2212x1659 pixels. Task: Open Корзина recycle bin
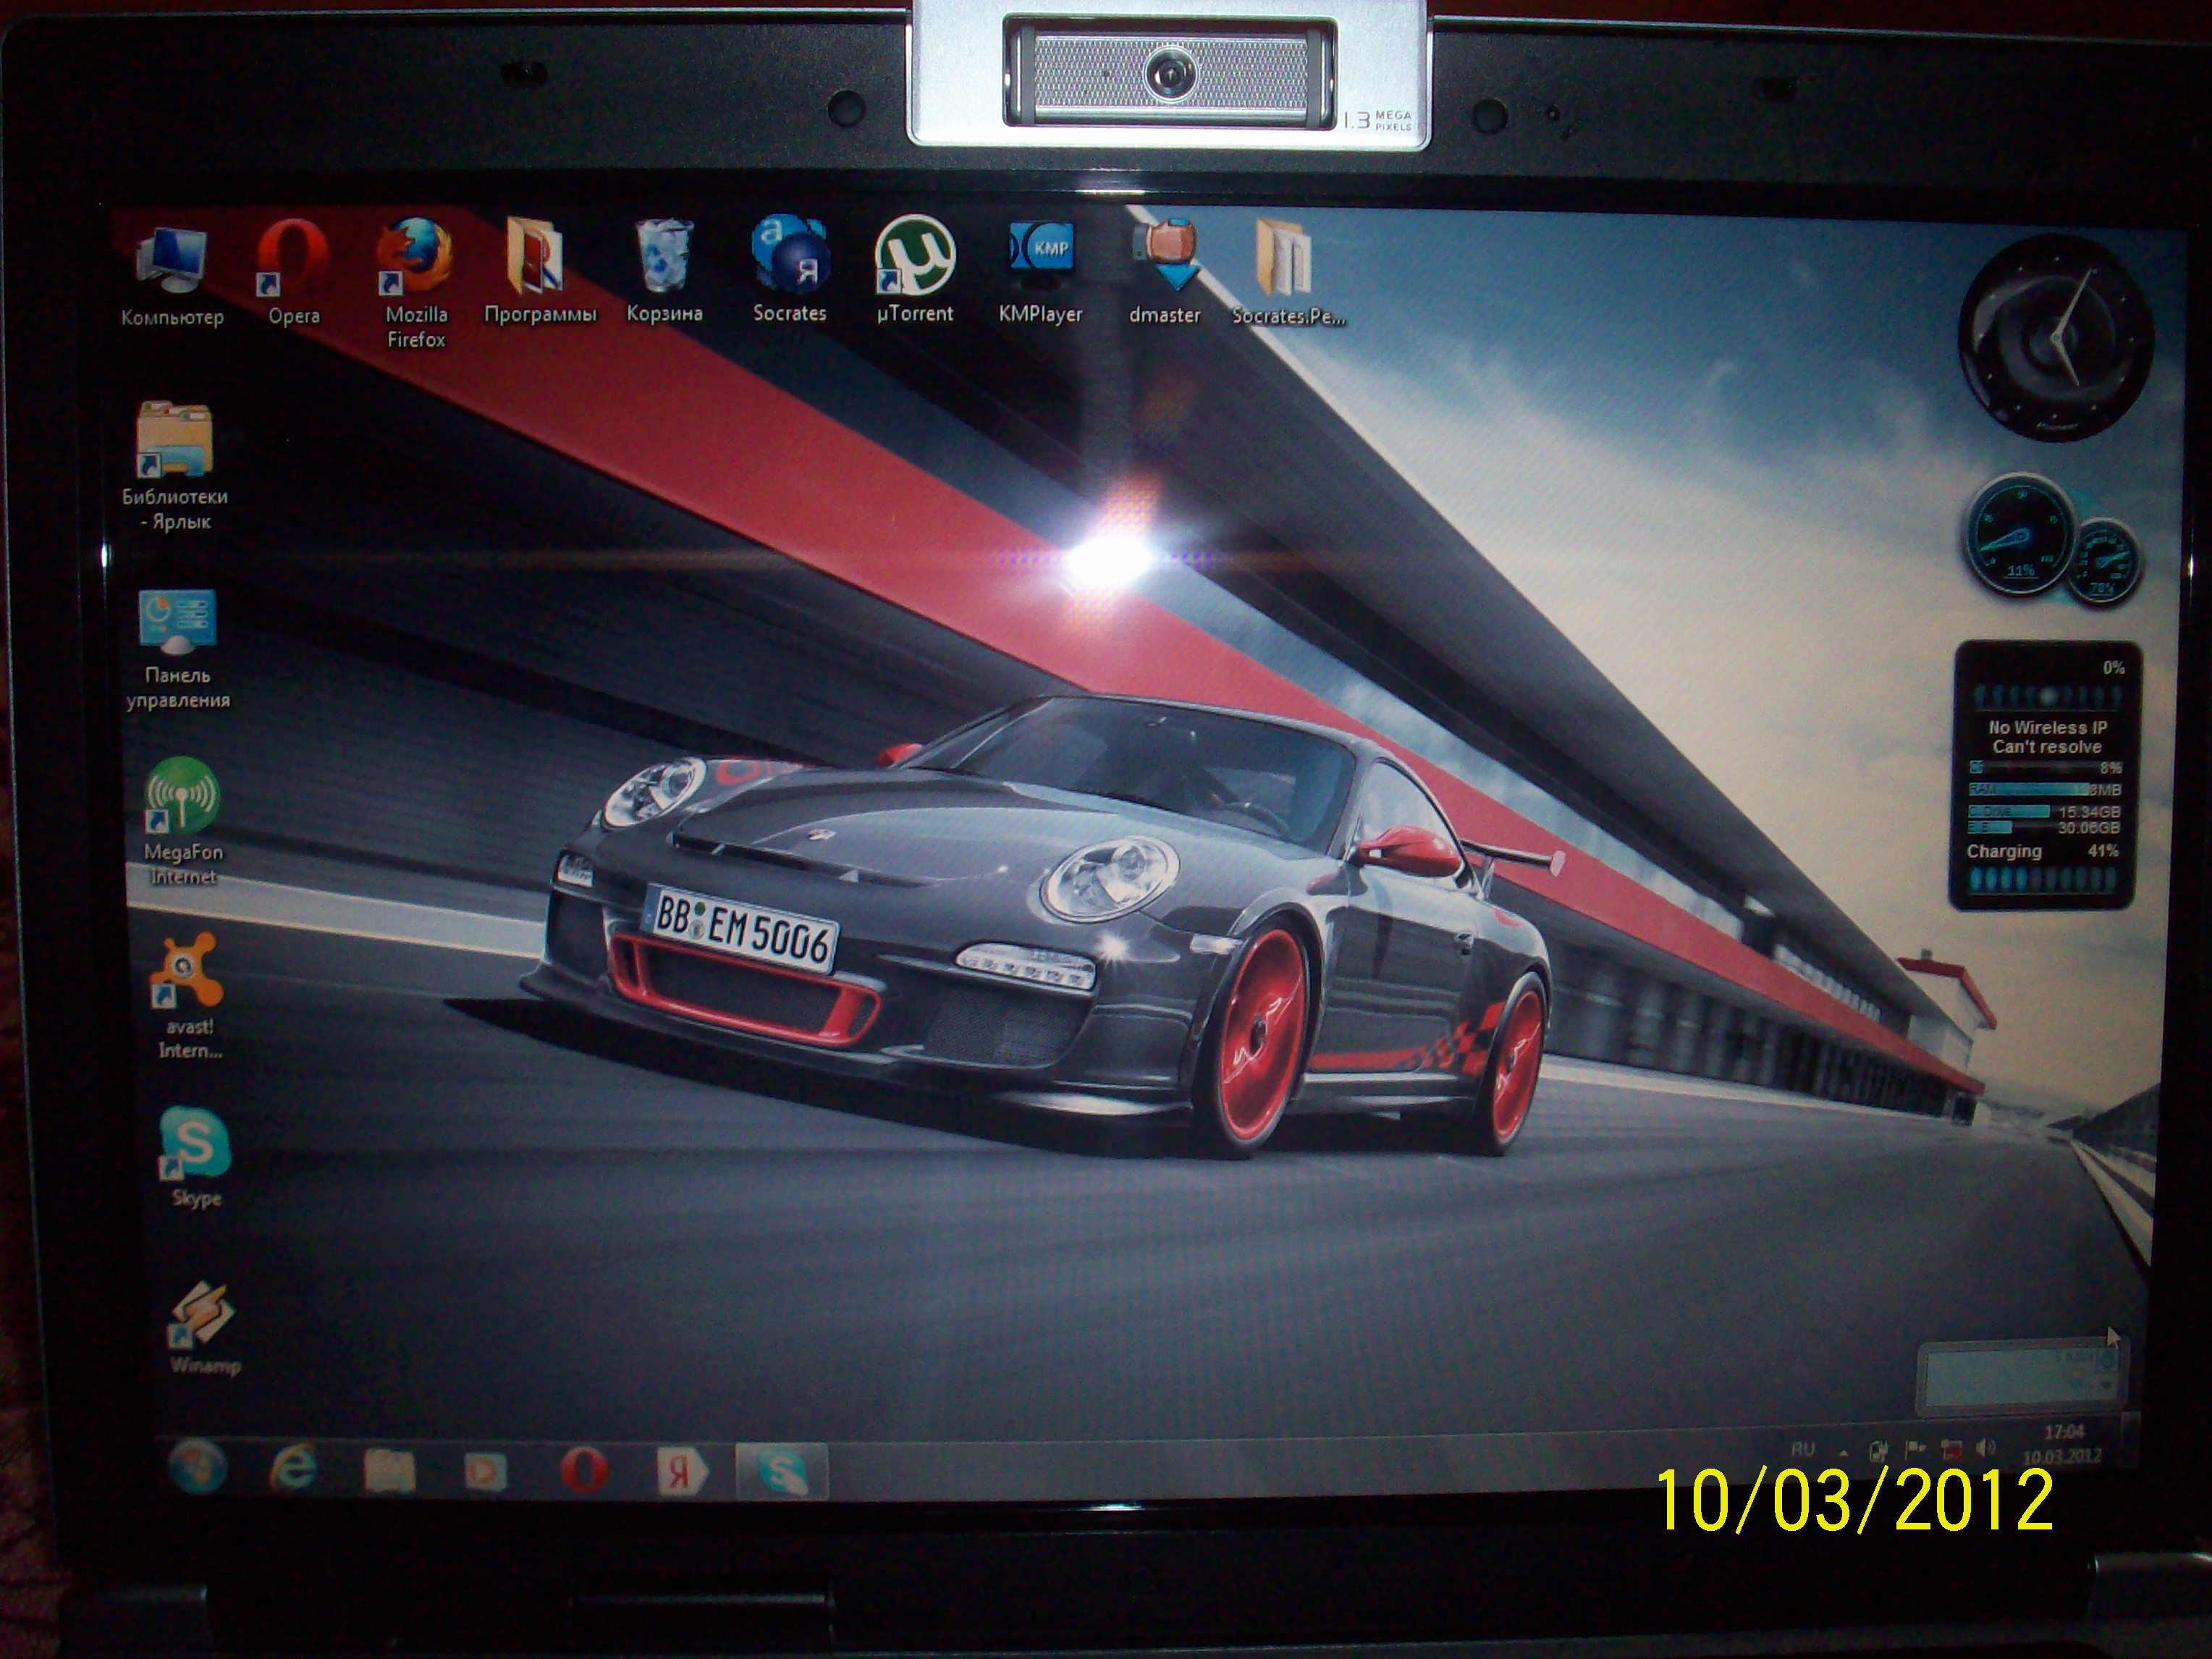coord(664,256)
